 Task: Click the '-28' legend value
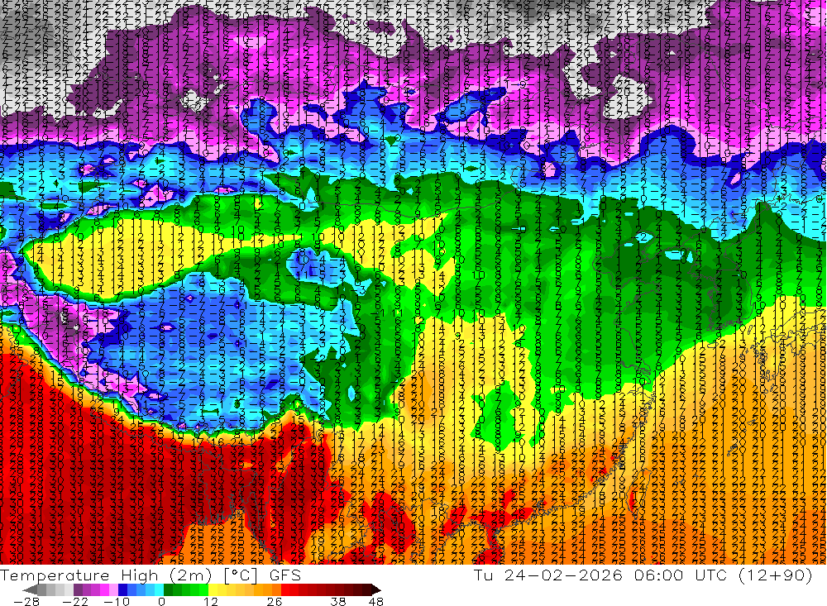[x=26, y=602]
